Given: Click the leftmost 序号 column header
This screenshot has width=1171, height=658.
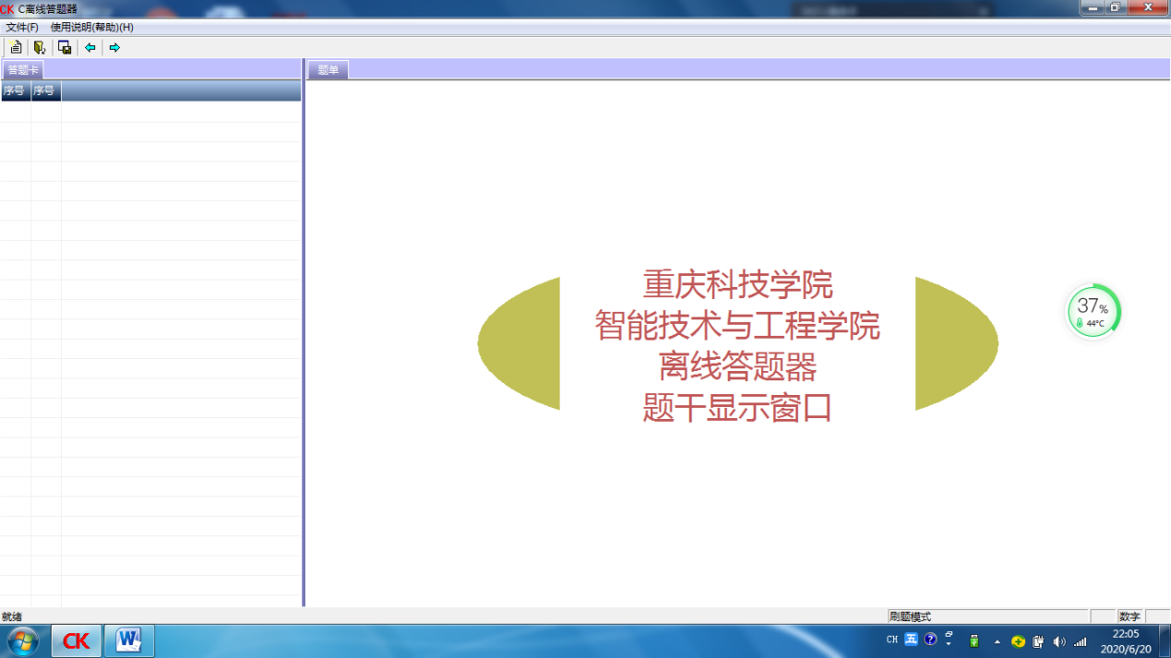Looking at the screenshot, I should point(15,90).
